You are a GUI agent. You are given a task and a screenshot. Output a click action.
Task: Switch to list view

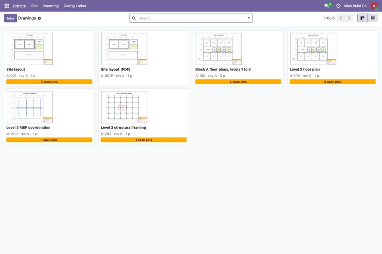(x=373, y=18)
